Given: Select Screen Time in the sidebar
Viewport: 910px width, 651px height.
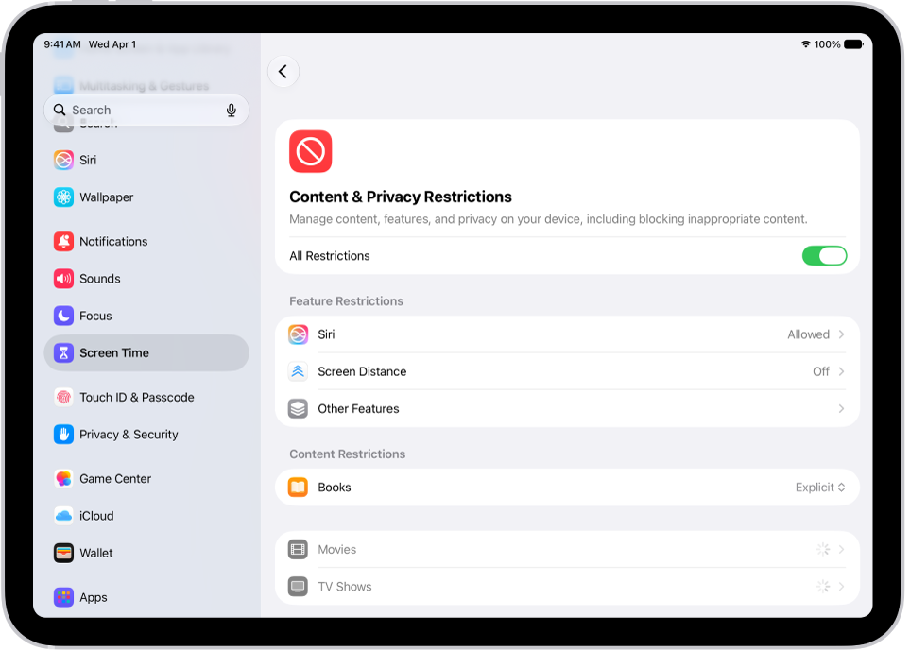Looking at the screenshot, I should coord(146,352).
